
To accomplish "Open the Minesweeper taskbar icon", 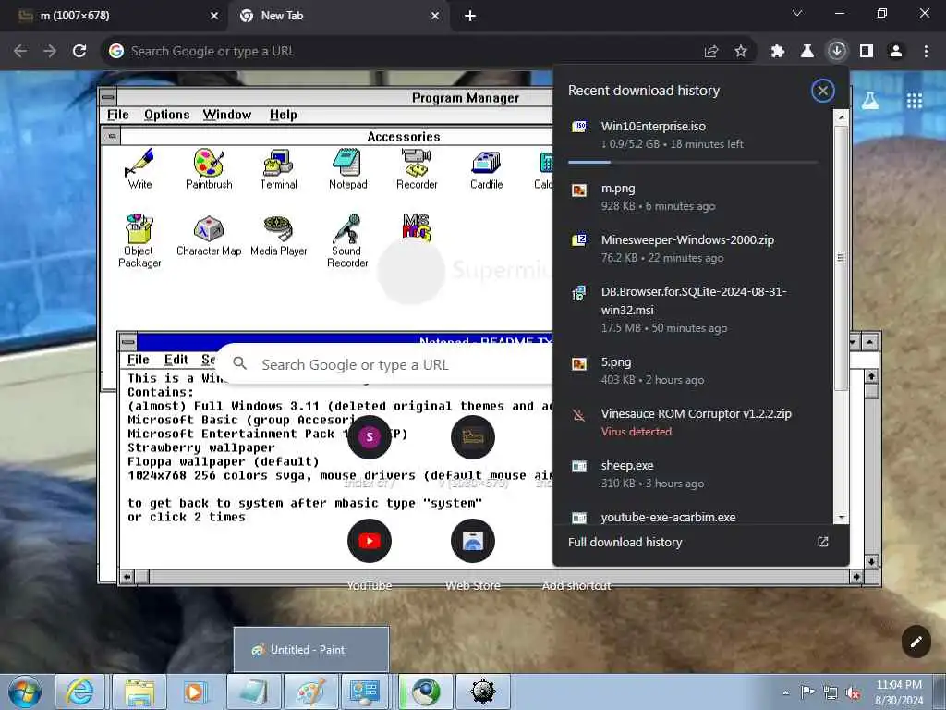I will (483, 692).
